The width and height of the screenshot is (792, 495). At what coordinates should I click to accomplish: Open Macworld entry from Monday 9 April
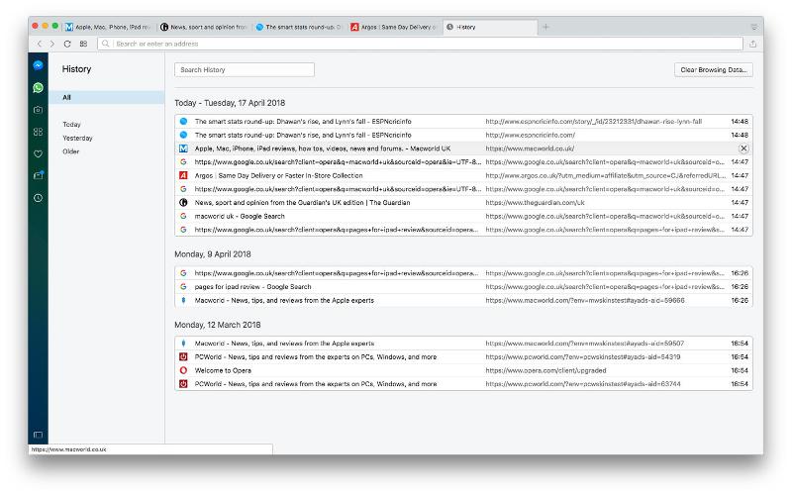point(463,300)
